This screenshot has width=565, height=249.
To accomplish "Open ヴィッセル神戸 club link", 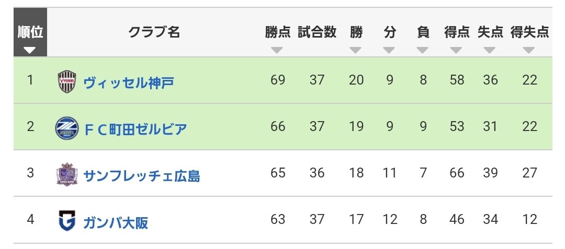I will (x=129, y=83).
